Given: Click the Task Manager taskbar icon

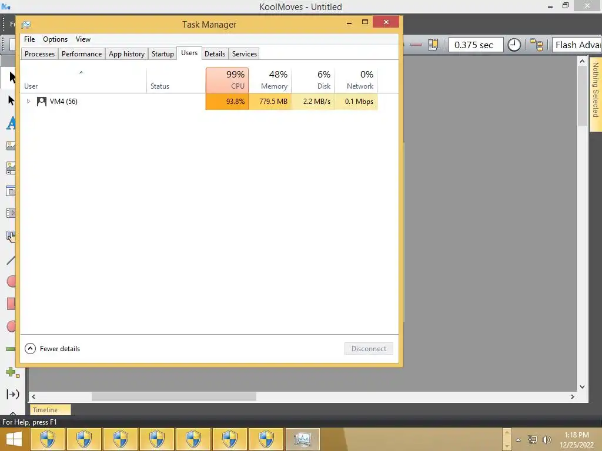Looking at the screenshot, I should pyautogui.click(x=303, y=439).
